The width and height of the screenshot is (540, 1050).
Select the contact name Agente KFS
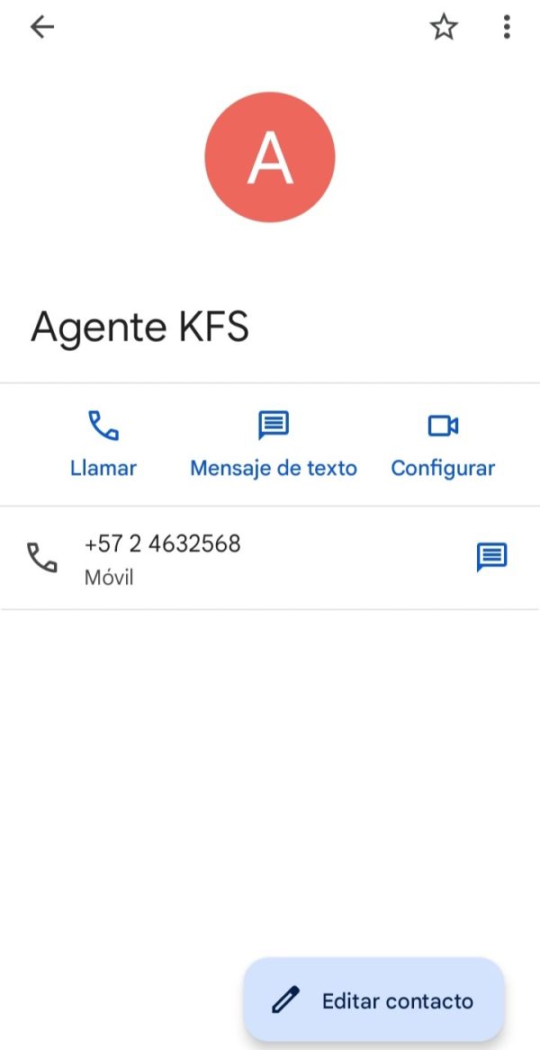pyautogui.click(x=139, y=327)
